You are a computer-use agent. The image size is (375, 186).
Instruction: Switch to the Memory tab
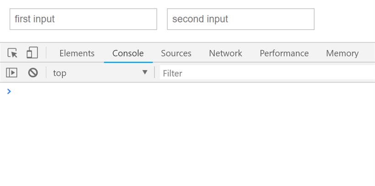tap(342, 53)
